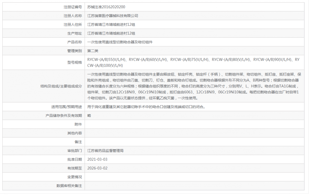The image size is (311, 195).
Task: Click the label 注册人名称
Action: [x=73, y=16]
